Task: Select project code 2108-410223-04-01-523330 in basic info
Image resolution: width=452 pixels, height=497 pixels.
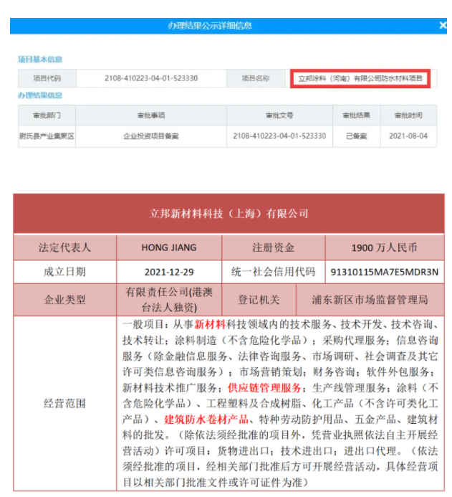Action: coord(151,78)
